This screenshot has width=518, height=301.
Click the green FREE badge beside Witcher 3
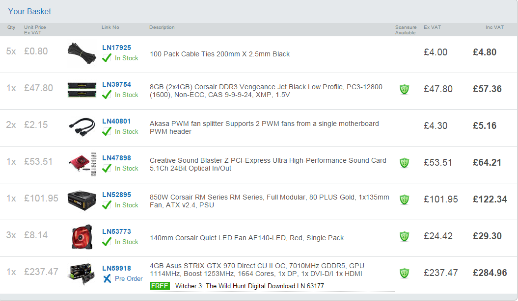160,286
